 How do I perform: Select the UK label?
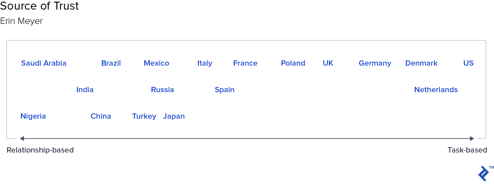point(328,63)
